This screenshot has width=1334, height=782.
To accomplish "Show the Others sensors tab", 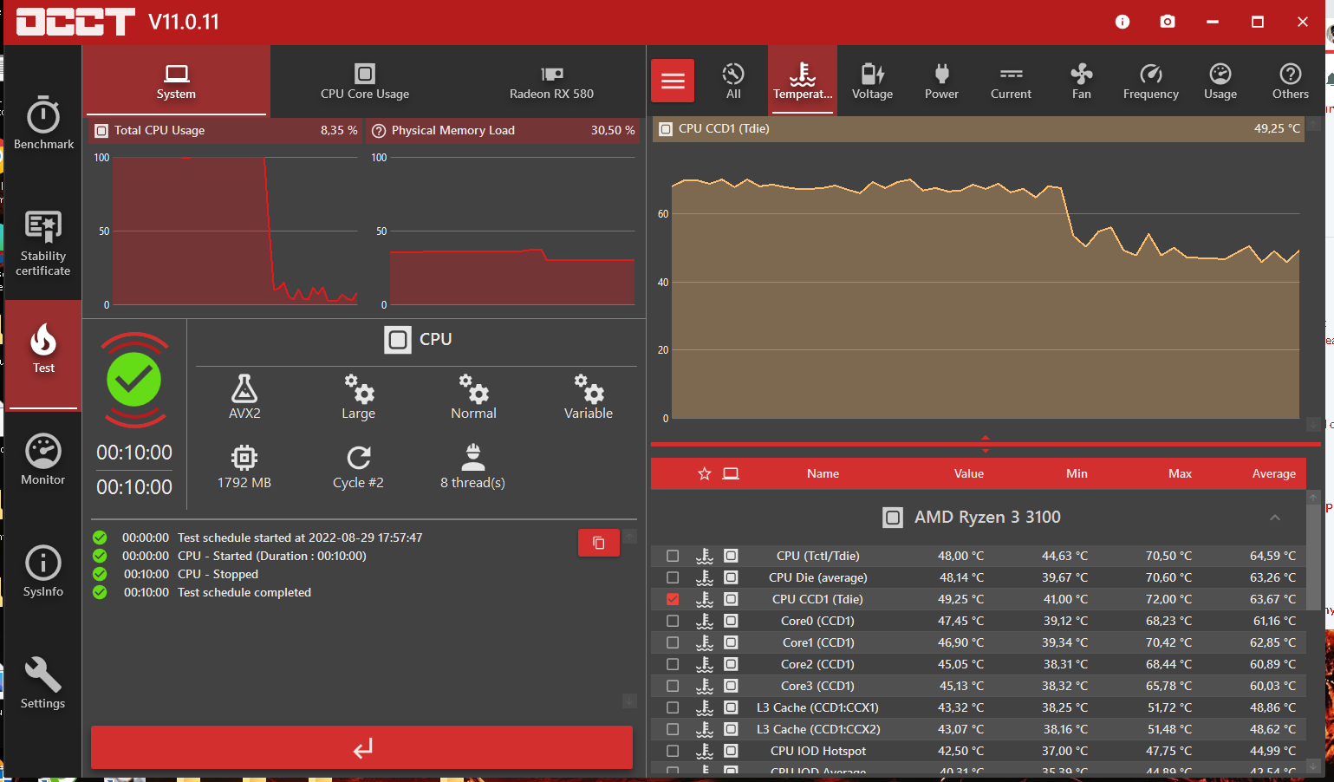I will click(1290, 81).
